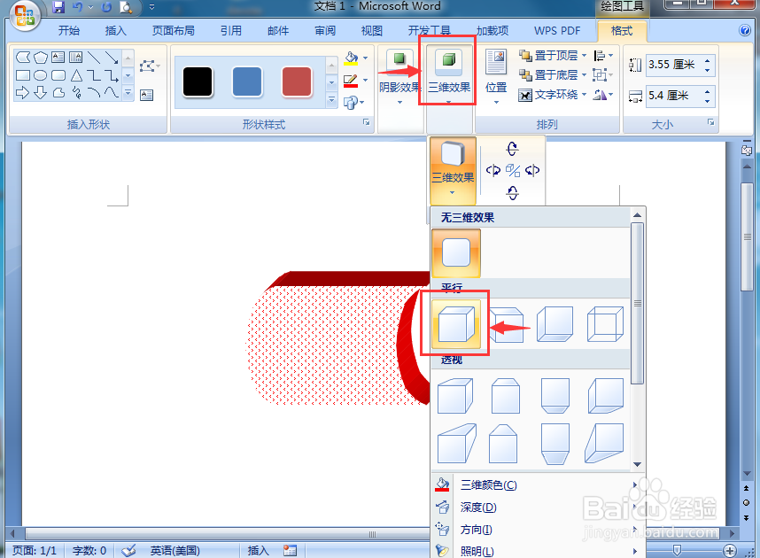Choose the black shape style swatch
Screen dimensions: 760x558
[x=198, y=81]
